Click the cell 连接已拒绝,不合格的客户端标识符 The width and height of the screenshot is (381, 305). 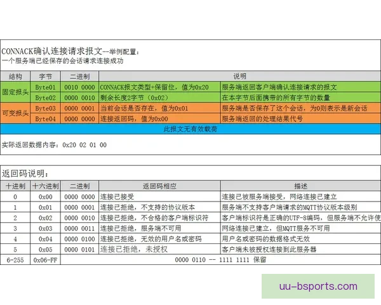tap(159, 218)
